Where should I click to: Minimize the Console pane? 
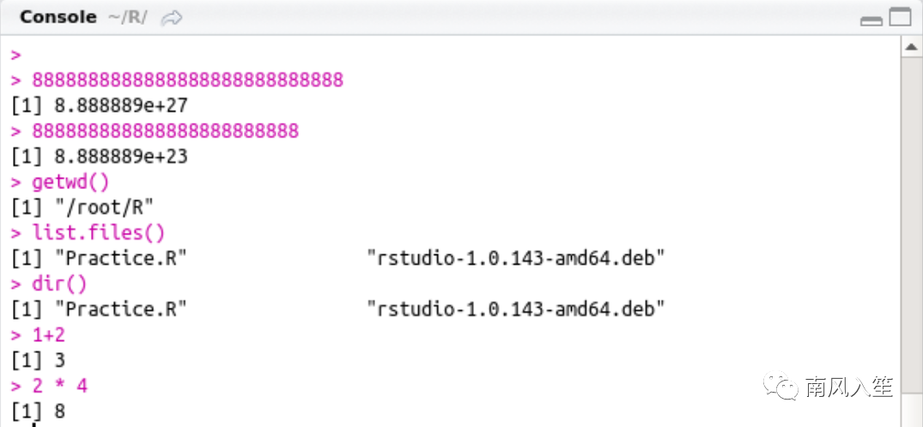tap(871, 21)
